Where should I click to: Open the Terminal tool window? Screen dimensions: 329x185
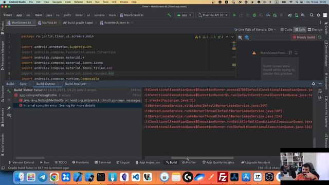click(x=103, y=162)
